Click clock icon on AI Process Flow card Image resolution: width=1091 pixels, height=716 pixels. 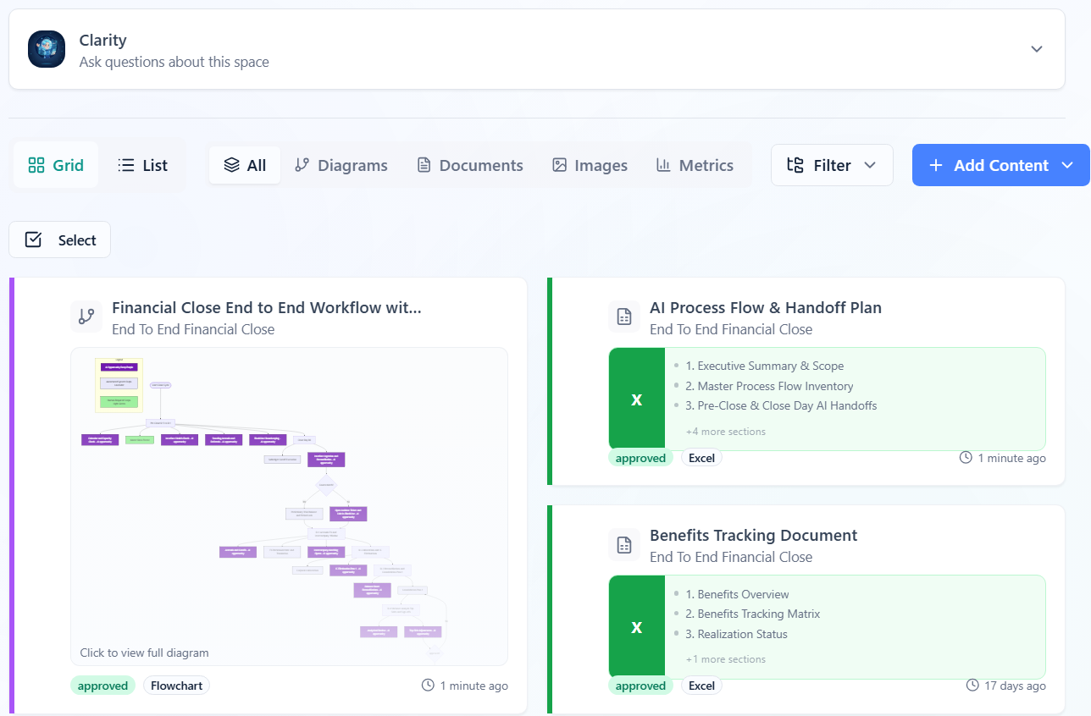(x=966, y=458)
